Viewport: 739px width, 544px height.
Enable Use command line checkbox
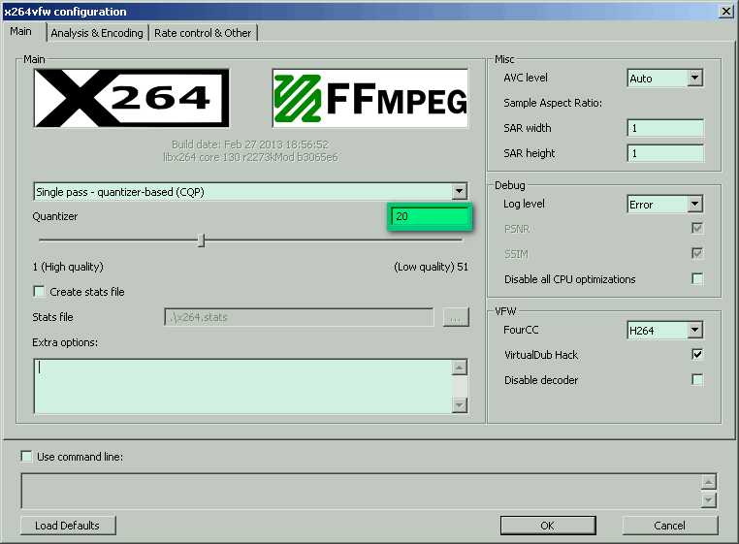pyautogui.click(x=27, y=457)
